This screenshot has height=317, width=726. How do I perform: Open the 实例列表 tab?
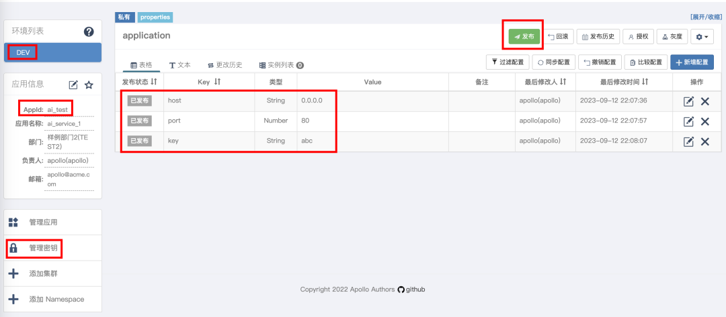(281, 65)
